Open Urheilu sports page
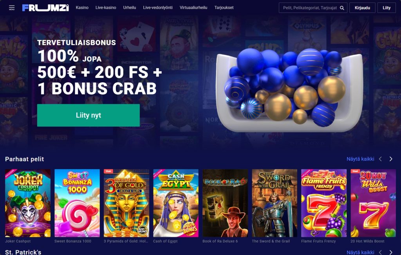The height and width of the screenshot is (255, 401). pyautogui.click(x=129, y=8)
